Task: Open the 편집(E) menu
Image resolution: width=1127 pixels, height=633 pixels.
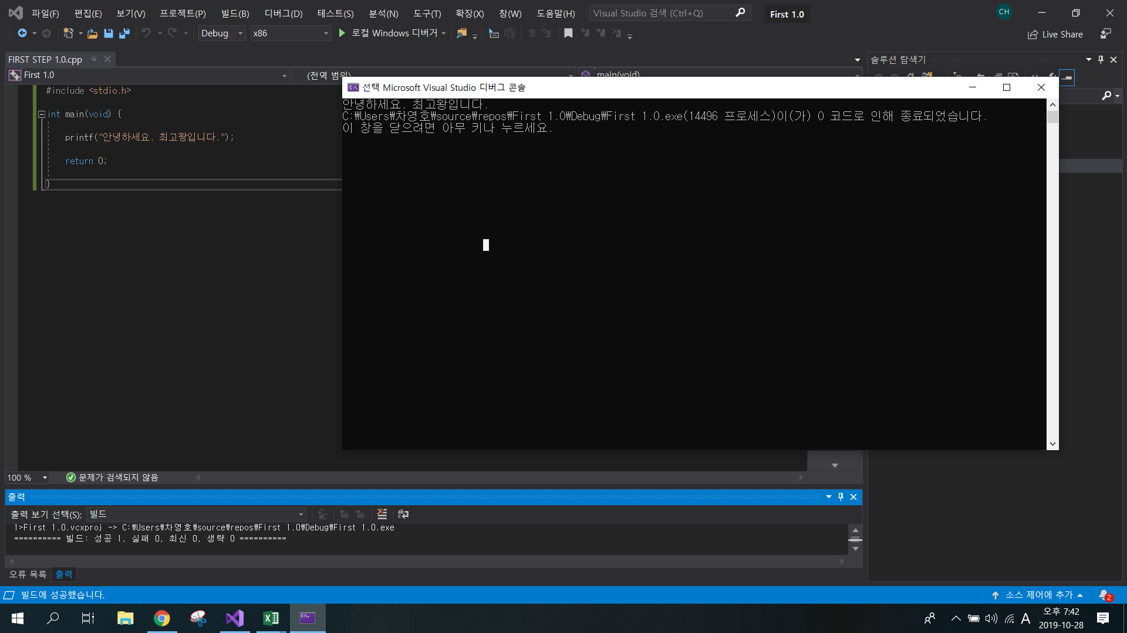Action: (88, 13)
